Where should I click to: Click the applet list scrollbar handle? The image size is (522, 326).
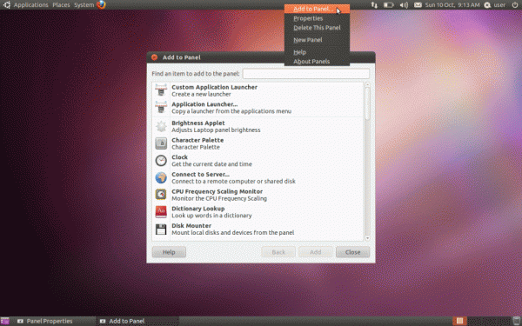367,103
